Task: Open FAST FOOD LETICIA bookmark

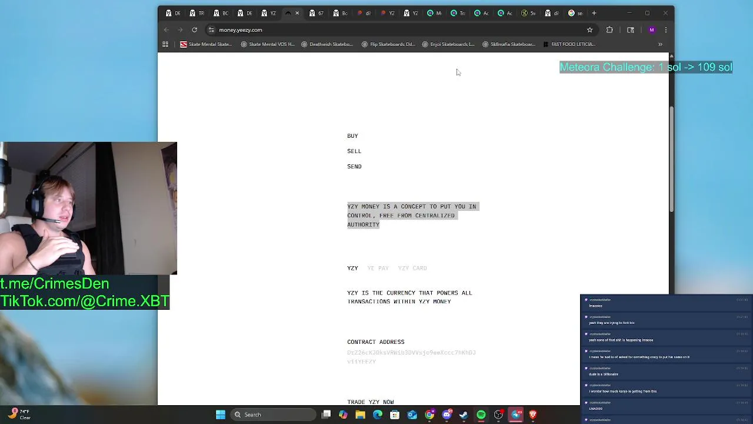Action: tap(569, 44)
